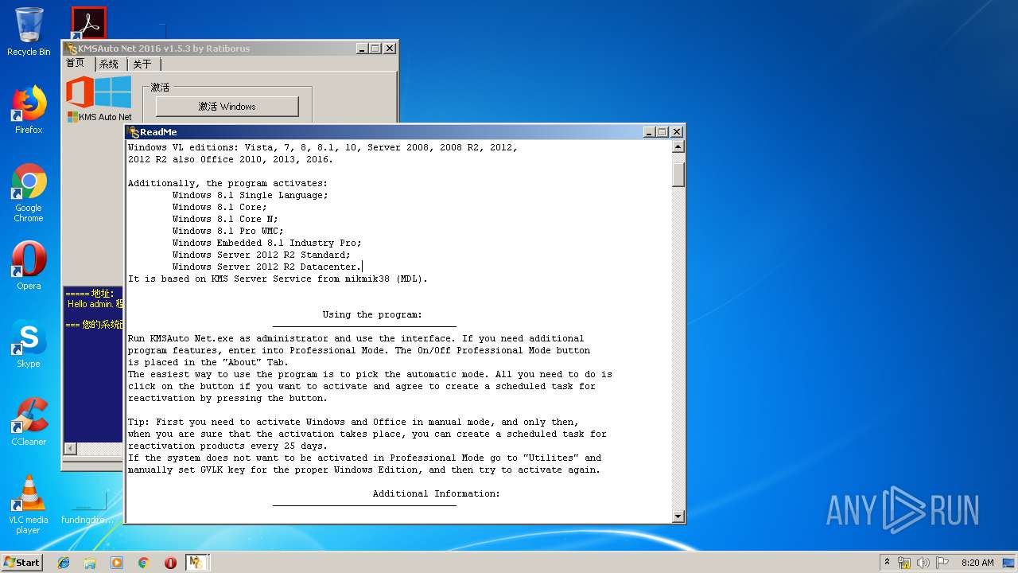Click the KMS Auto Net label logo

(x=99, y=117)
